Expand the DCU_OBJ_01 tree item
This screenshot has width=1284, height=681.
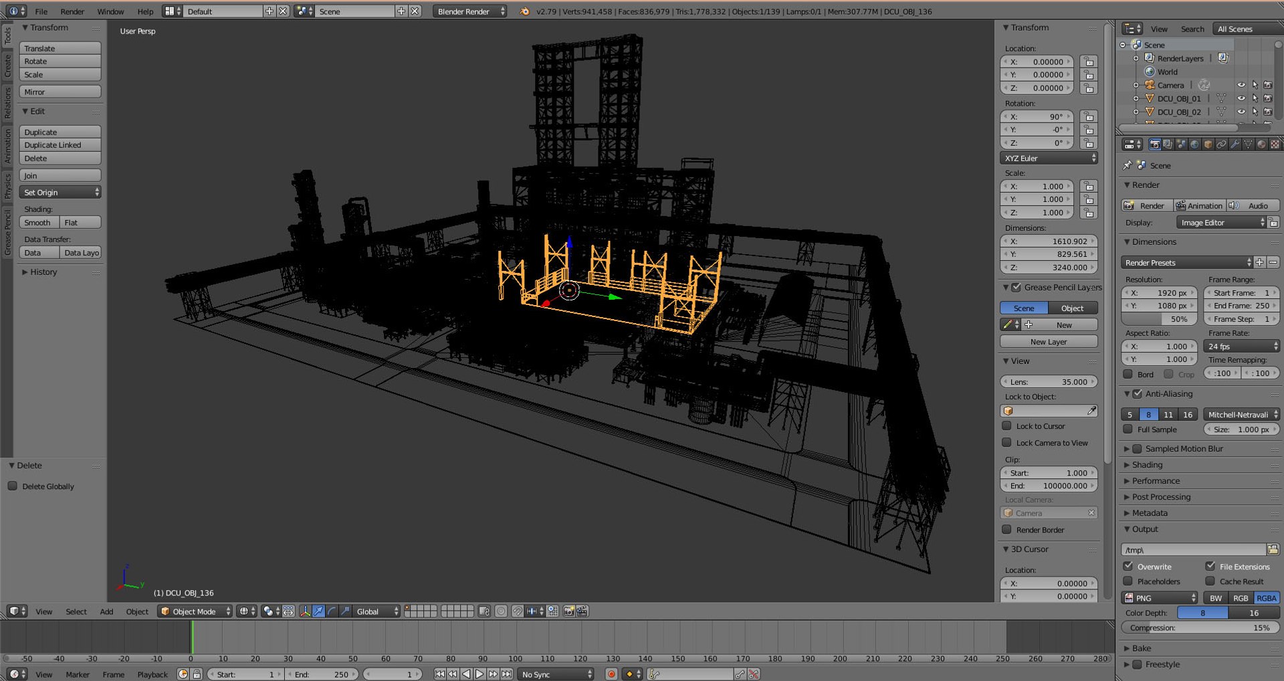[1136, 98]
